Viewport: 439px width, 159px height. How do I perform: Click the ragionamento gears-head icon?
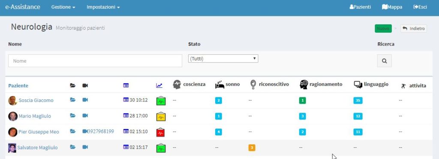point(304,84)
